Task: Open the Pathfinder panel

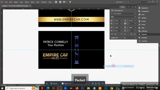Action: pyautogui.click(x=143, y=31)
